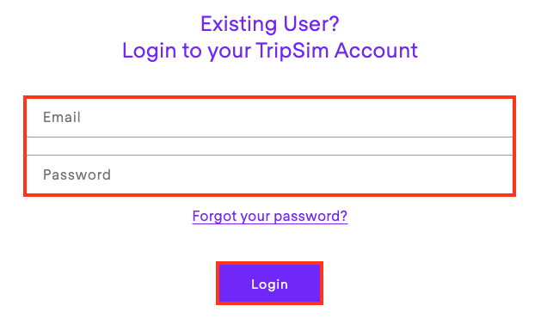Focus the Password input field
The height and width of the screenshot is (318, 541).
(269, 174)
